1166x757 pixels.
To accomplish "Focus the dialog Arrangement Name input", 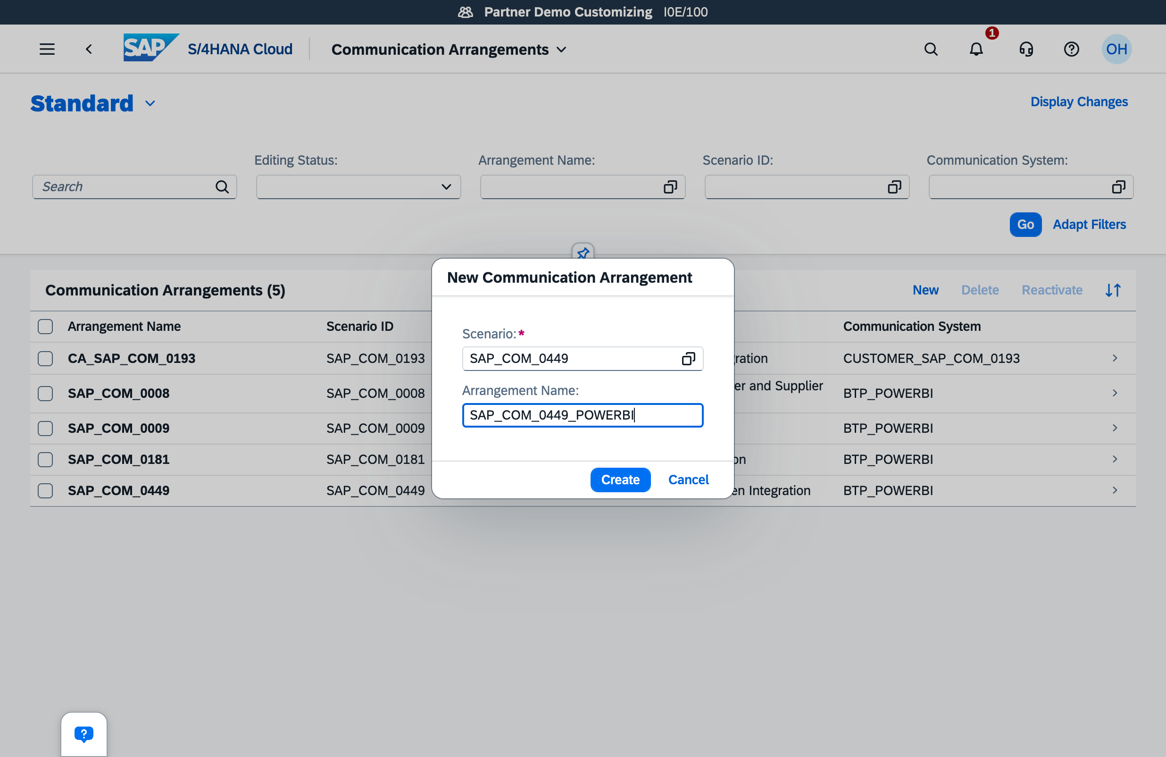I will click(583, 415).
